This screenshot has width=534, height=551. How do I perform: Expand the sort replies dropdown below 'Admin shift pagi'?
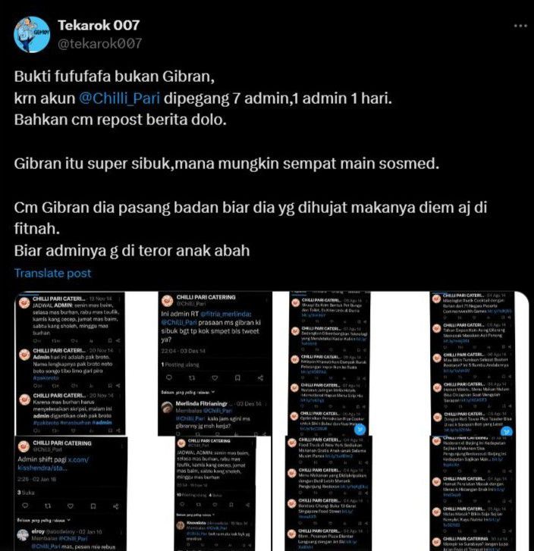[44, 520]
